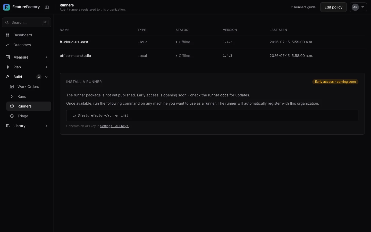Viewport: 371px width, 232px height.
Task: Toggle the sidebar collapse icon
Action: tap(47, 7)
